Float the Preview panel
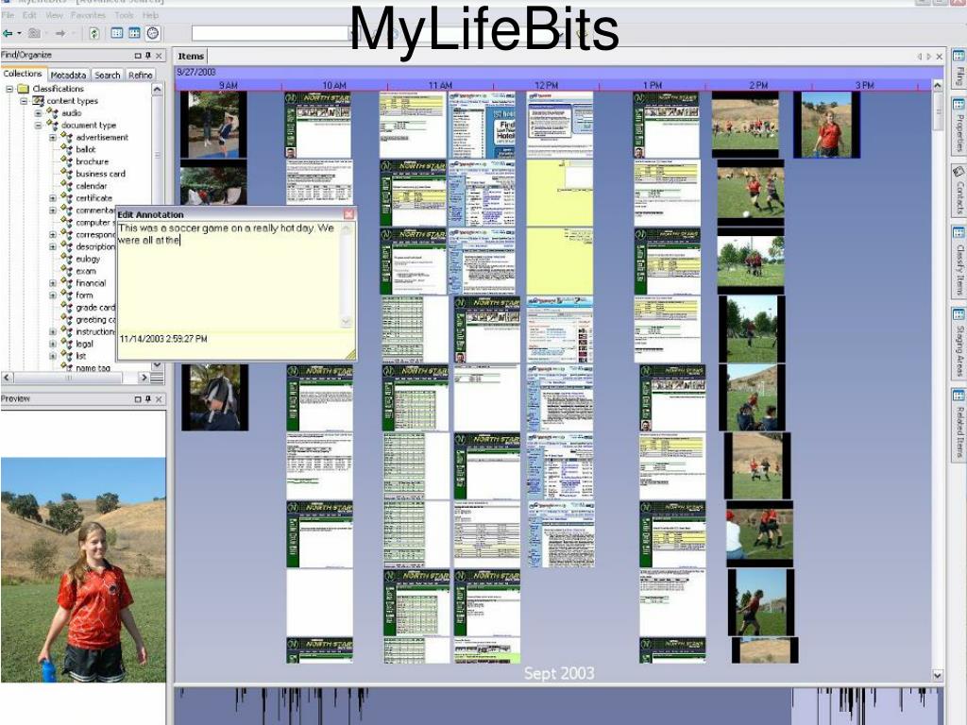Screen dimensions: 967x725 point(138,399)
